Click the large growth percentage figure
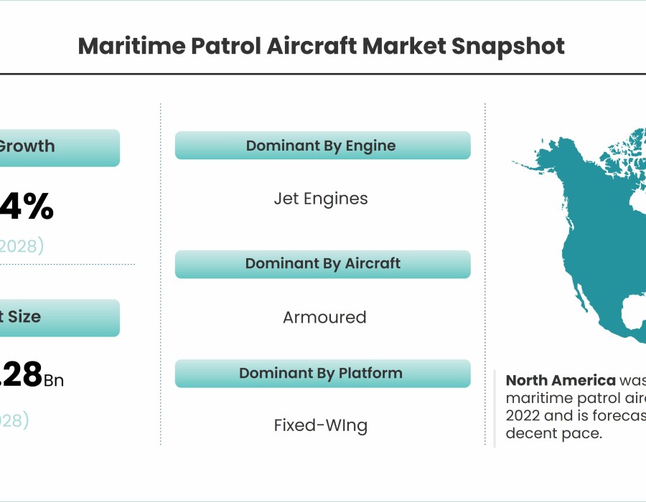Viewport: 646px width, 502px height. click(x=29, y=208)
